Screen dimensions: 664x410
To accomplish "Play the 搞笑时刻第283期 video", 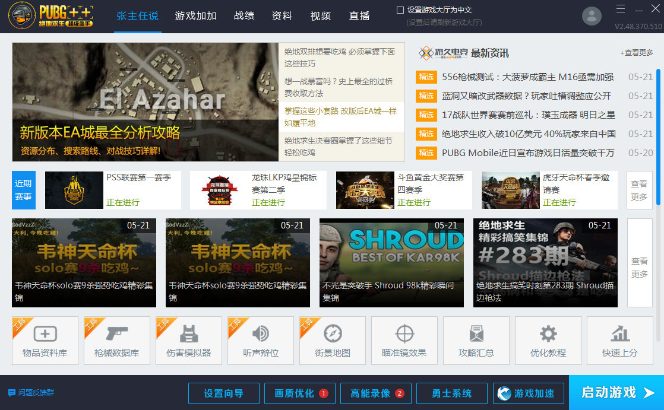I will (545, 263).
